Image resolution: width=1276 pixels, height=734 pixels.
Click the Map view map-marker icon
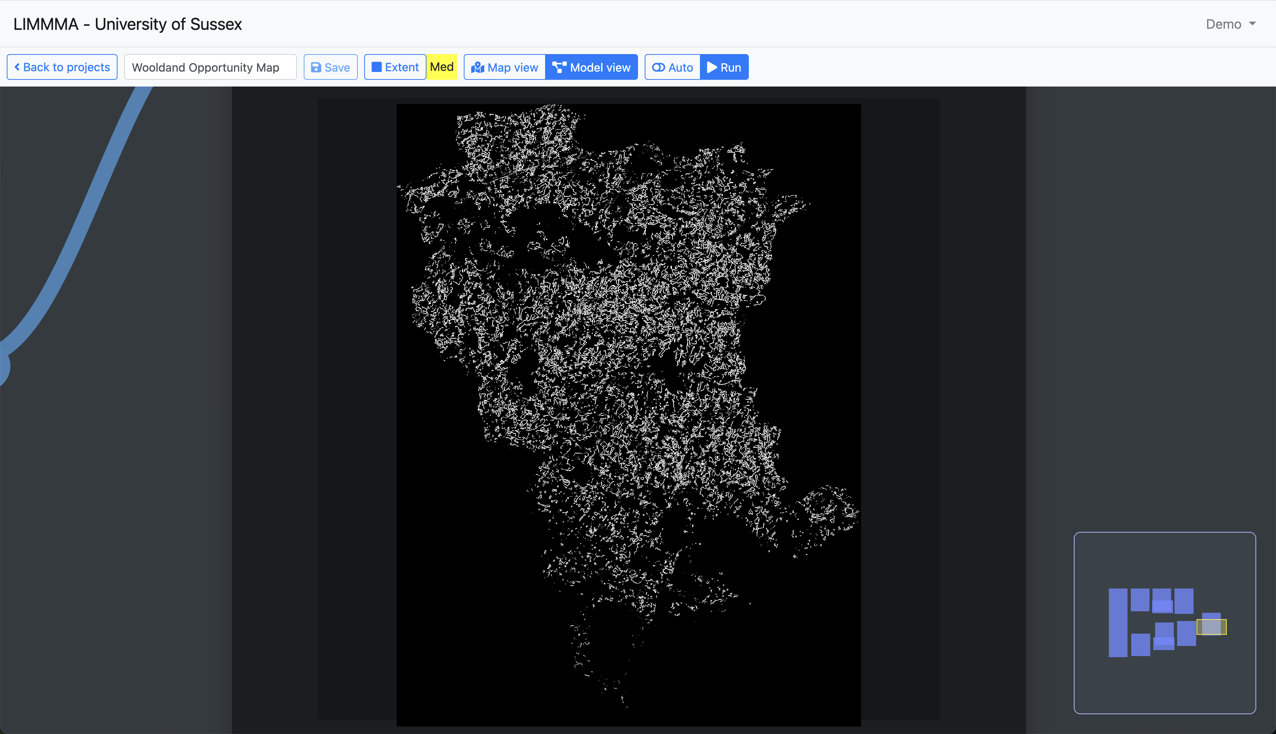pyautogui.click(x=478, y=68)
